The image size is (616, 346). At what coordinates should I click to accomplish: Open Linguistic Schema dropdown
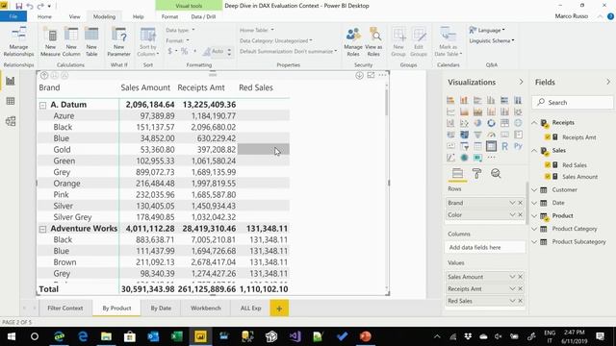[492, 40]
